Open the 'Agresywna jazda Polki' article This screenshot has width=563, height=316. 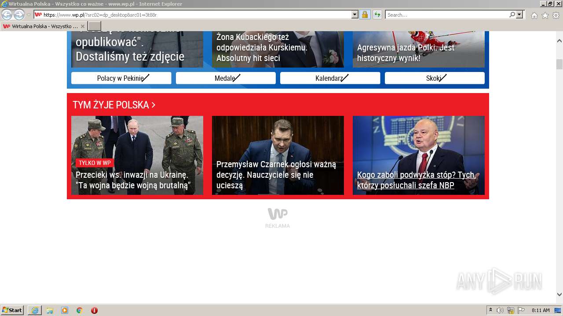click(x=406, y=53)
